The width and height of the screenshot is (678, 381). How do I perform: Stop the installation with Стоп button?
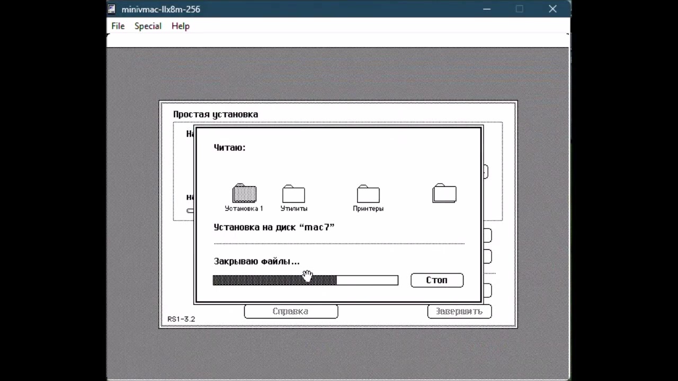click(437, 280)
